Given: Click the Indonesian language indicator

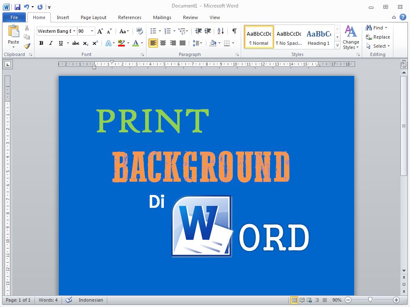Looking at the screenshot, I should 91,300.
